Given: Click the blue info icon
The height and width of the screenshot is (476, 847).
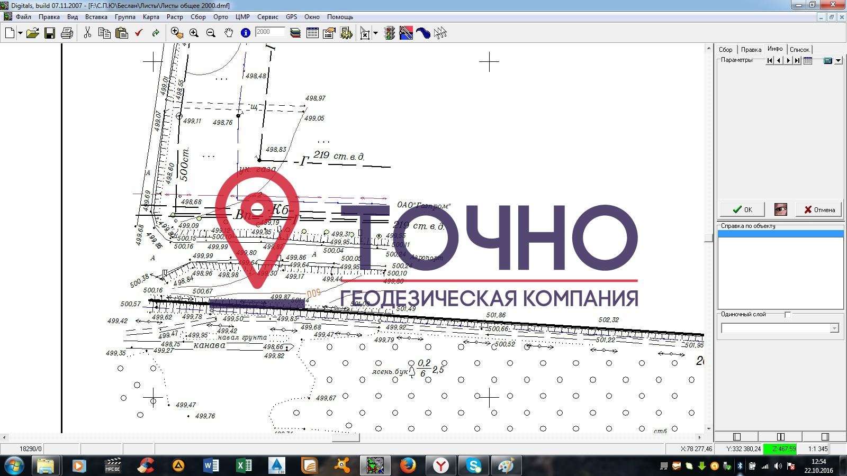Looking at the screenshot, I should (245, 33).
